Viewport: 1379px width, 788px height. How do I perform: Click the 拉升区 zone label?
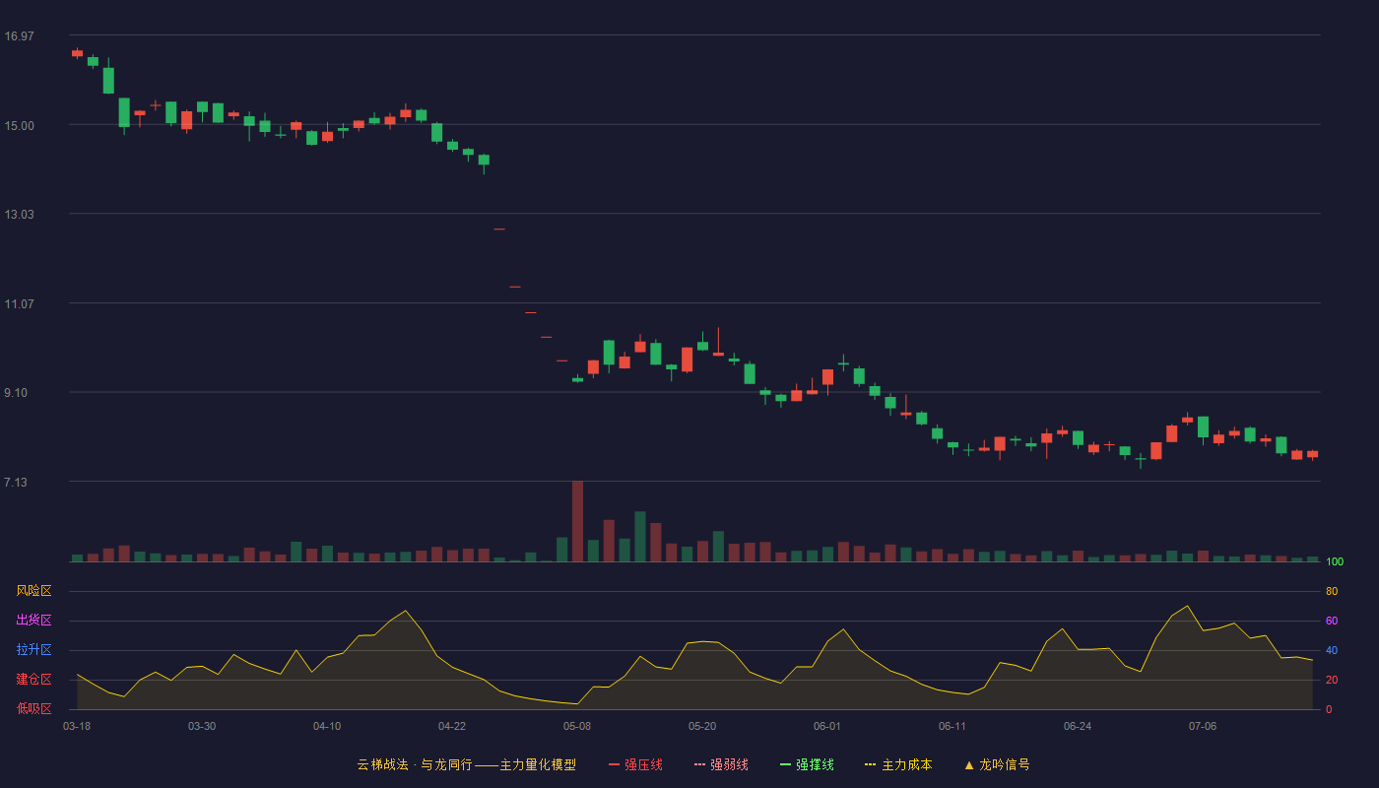tap(33, 650)
